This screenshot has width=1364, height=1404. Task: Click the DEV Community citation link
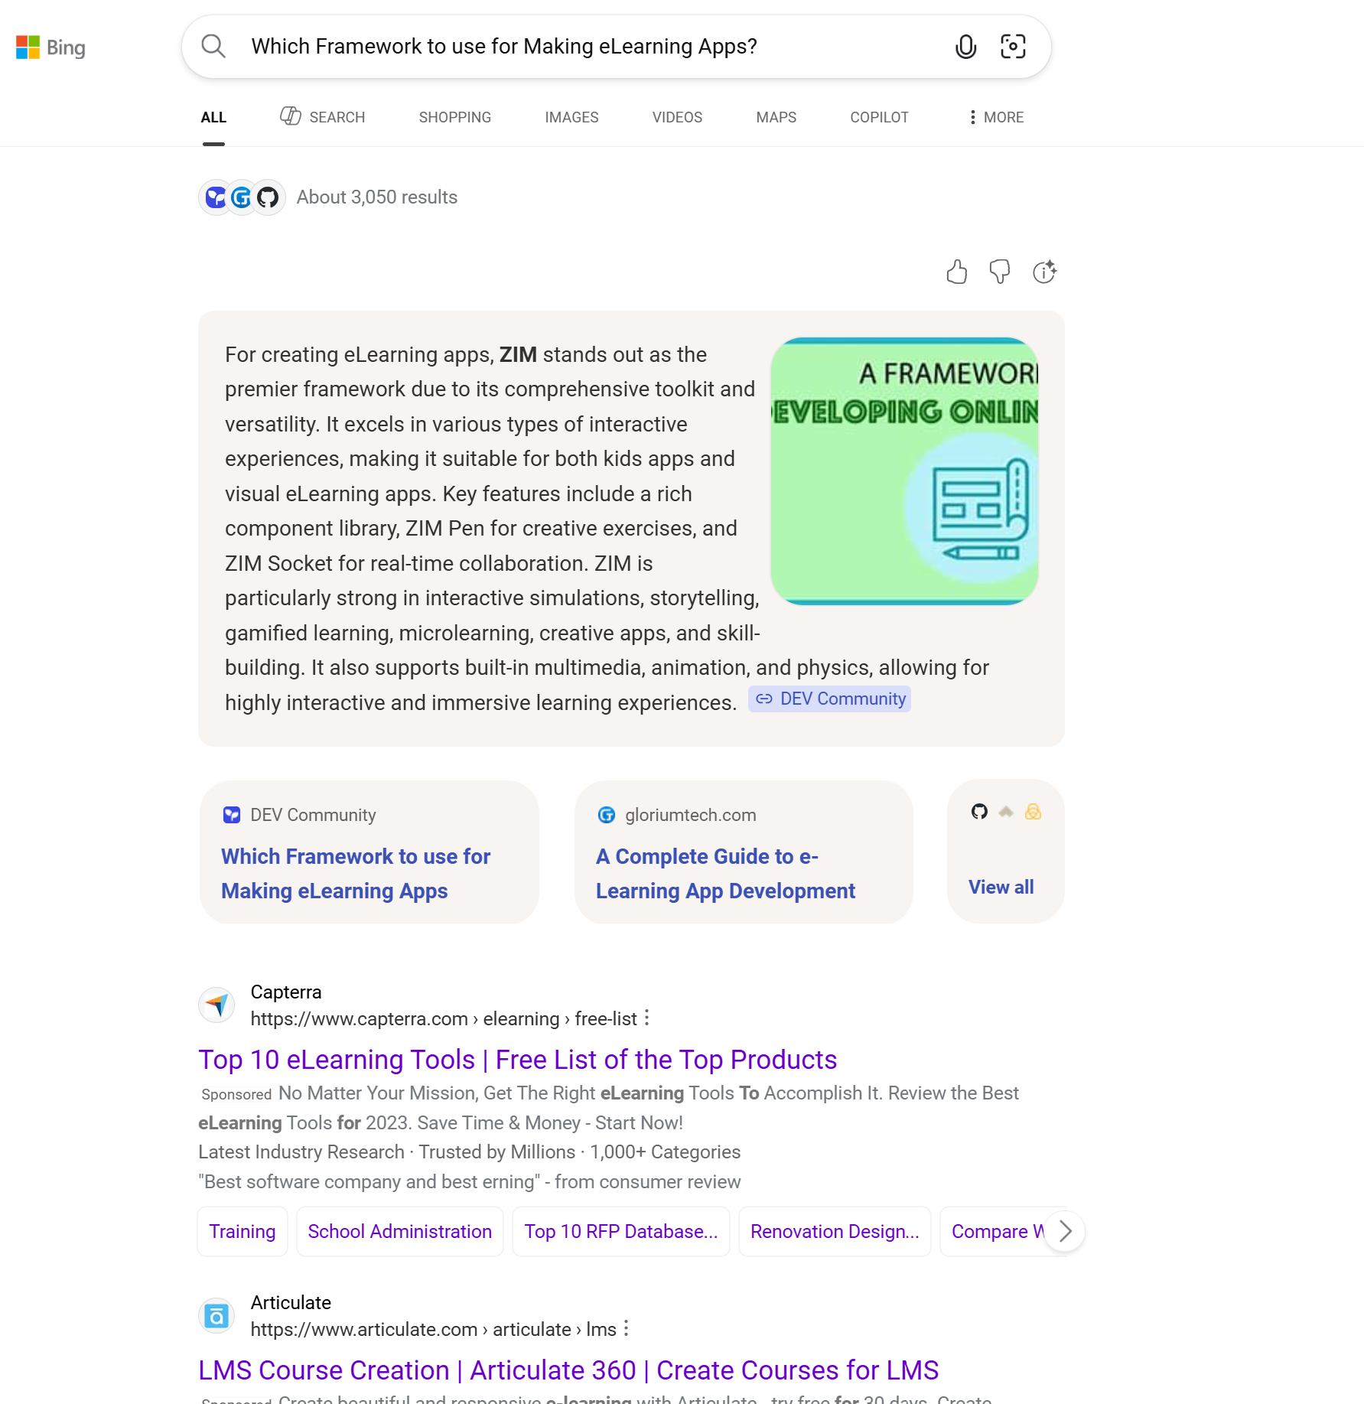coord(830,699)
